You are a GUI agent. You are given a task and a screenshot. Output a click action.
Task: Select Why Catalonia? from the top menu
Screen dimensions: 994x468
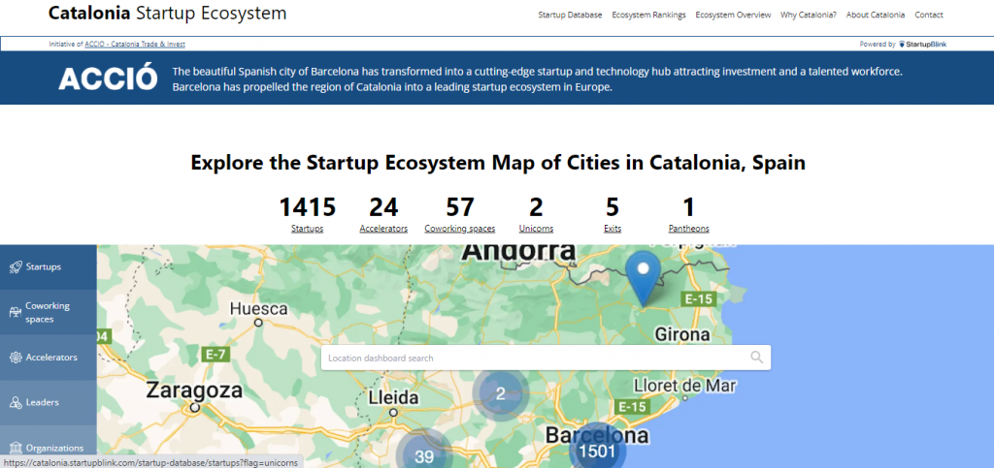808,15
